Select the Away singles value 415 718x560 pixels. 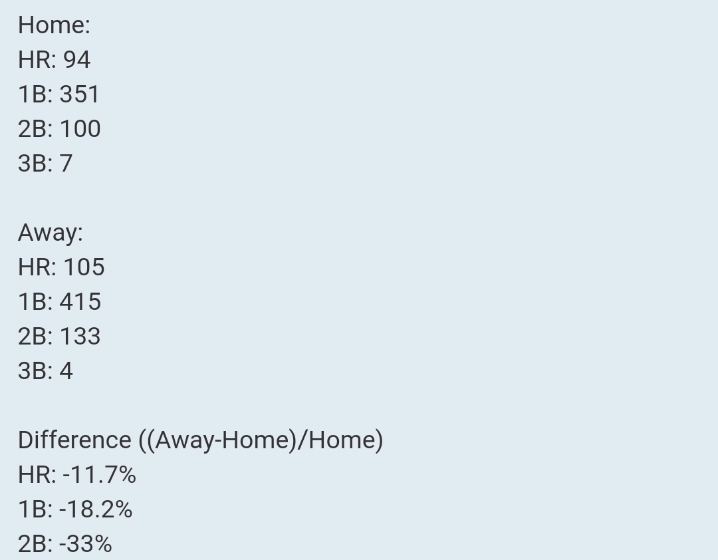click(x=80, y=302)
